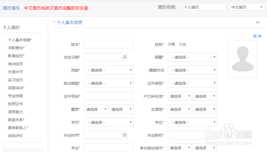Image resolution: width=267 pixels, height=152 pixels.
Task: Focus the 简历名称 input field
Action: click(204, 7)
